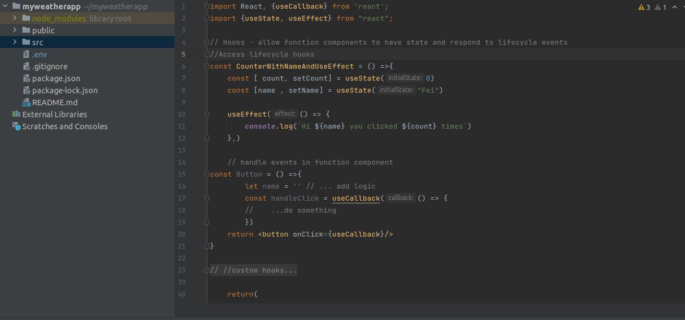Expand the src folder chevron
This screenshot has width=685, height=320.
(x=15, y=42)
